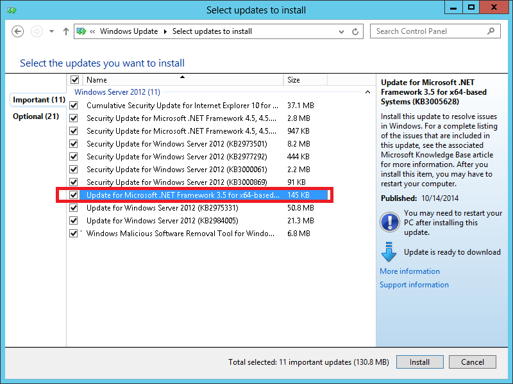Collapse the Windows Server 2012 (11) group
513x384 pixels.
[x=367, y=92]
